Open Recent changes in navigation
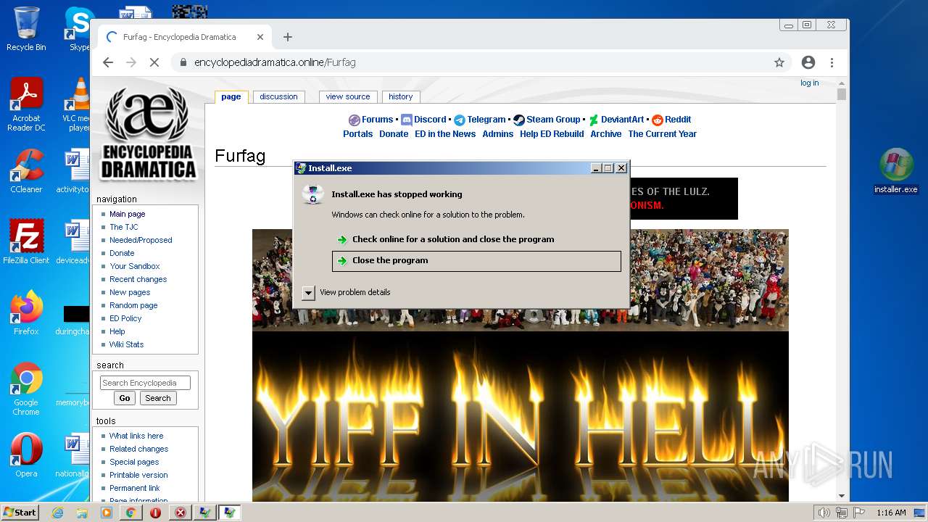Screen dimensions: 928x522 (x=138, y=279)
